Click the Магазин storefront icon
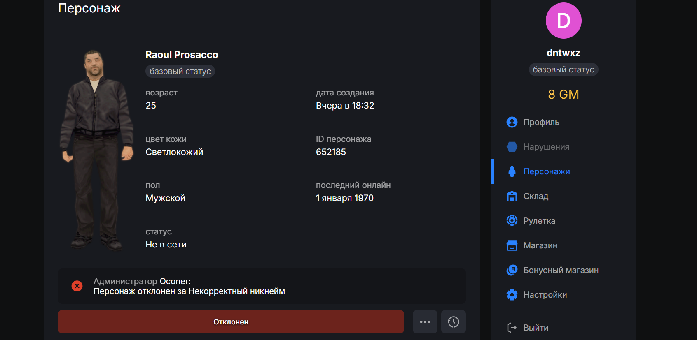Image resolution: width=697 pixels, height=340 pixels. pos(512,245)
